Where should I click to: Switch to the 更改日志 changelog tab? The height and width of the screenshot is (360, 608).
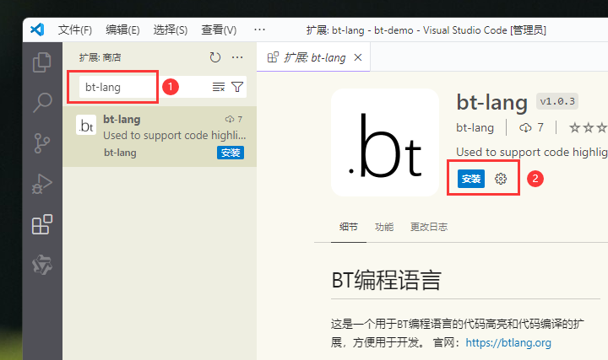429,227
